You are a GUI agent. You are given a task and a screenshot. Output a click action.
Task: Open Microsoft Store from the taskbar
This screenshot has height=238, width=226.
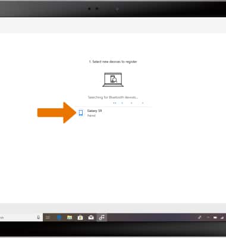80,218
